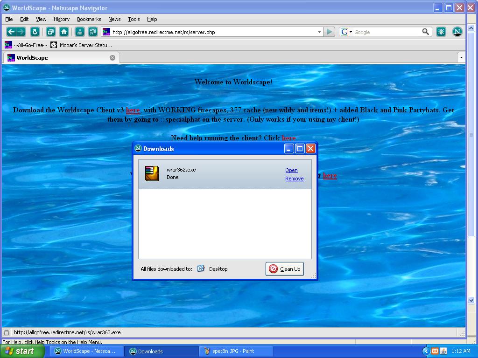Viewport: 478px width, 358px height.
Task: Click the URL address input field
Action: point(213,32)
